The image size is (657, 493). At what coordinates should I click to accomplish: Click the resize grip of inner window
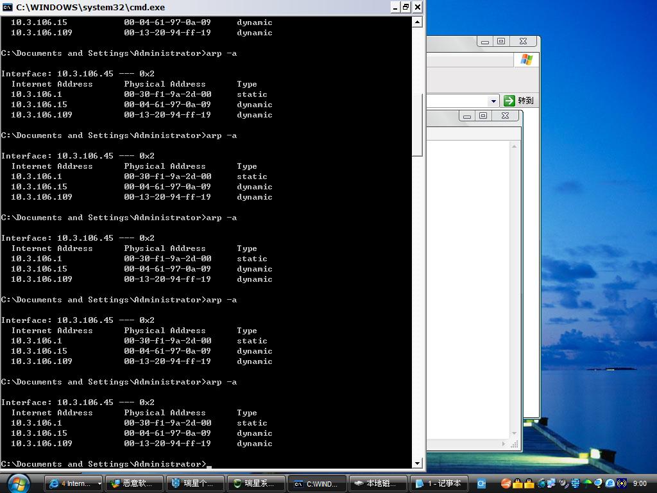coord(515,444)
